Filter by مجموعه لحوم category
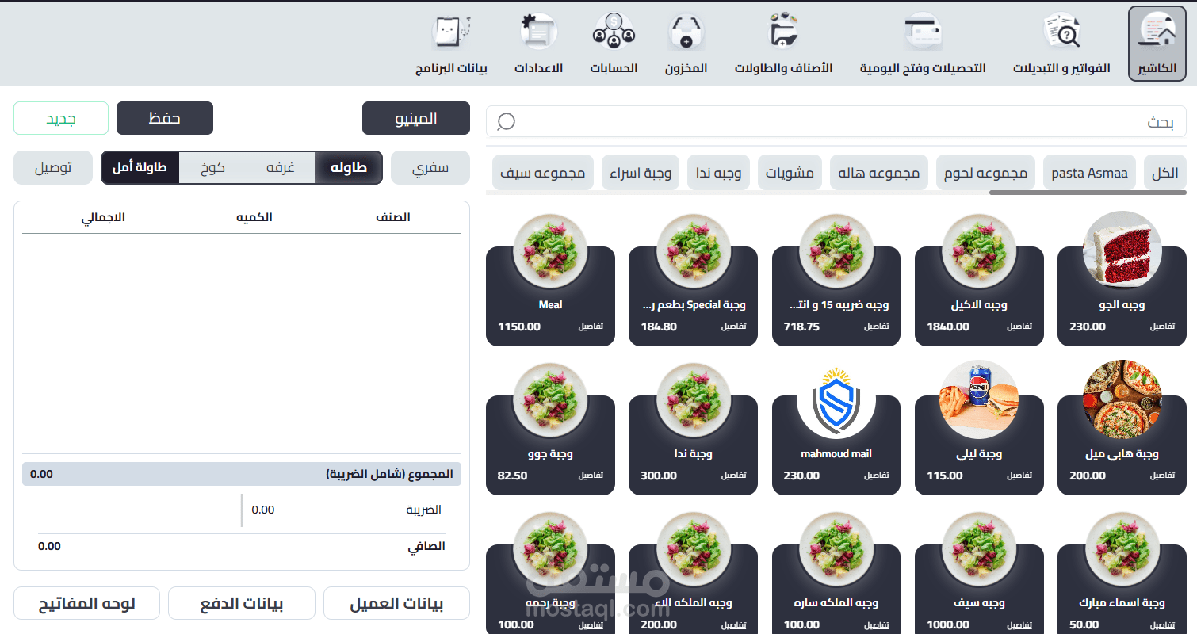Viewport: 1197px width, 634px height. pyautogui.click(x=985, y=173)
